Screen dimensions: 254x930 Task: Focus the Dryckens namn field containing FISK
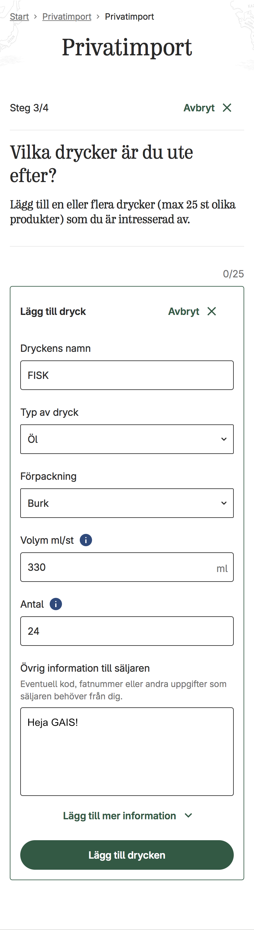tap(127, 375)
